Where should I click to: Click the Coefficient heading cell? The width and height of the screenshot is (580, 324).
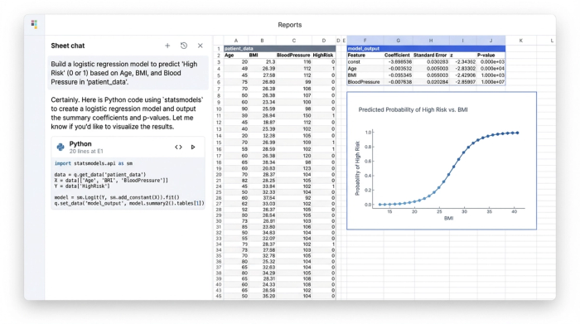pyautogui.click(x=398, y=56)
